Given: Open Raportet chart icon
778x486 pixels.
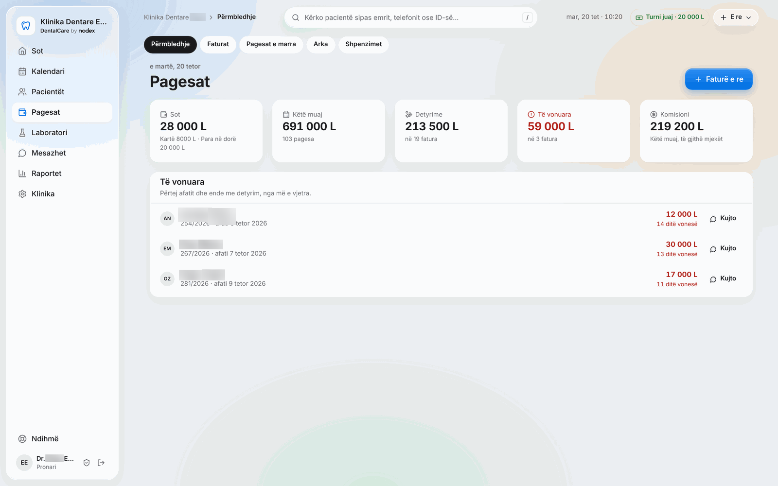Looking at the screenshot, I should (x=22, y=174).
